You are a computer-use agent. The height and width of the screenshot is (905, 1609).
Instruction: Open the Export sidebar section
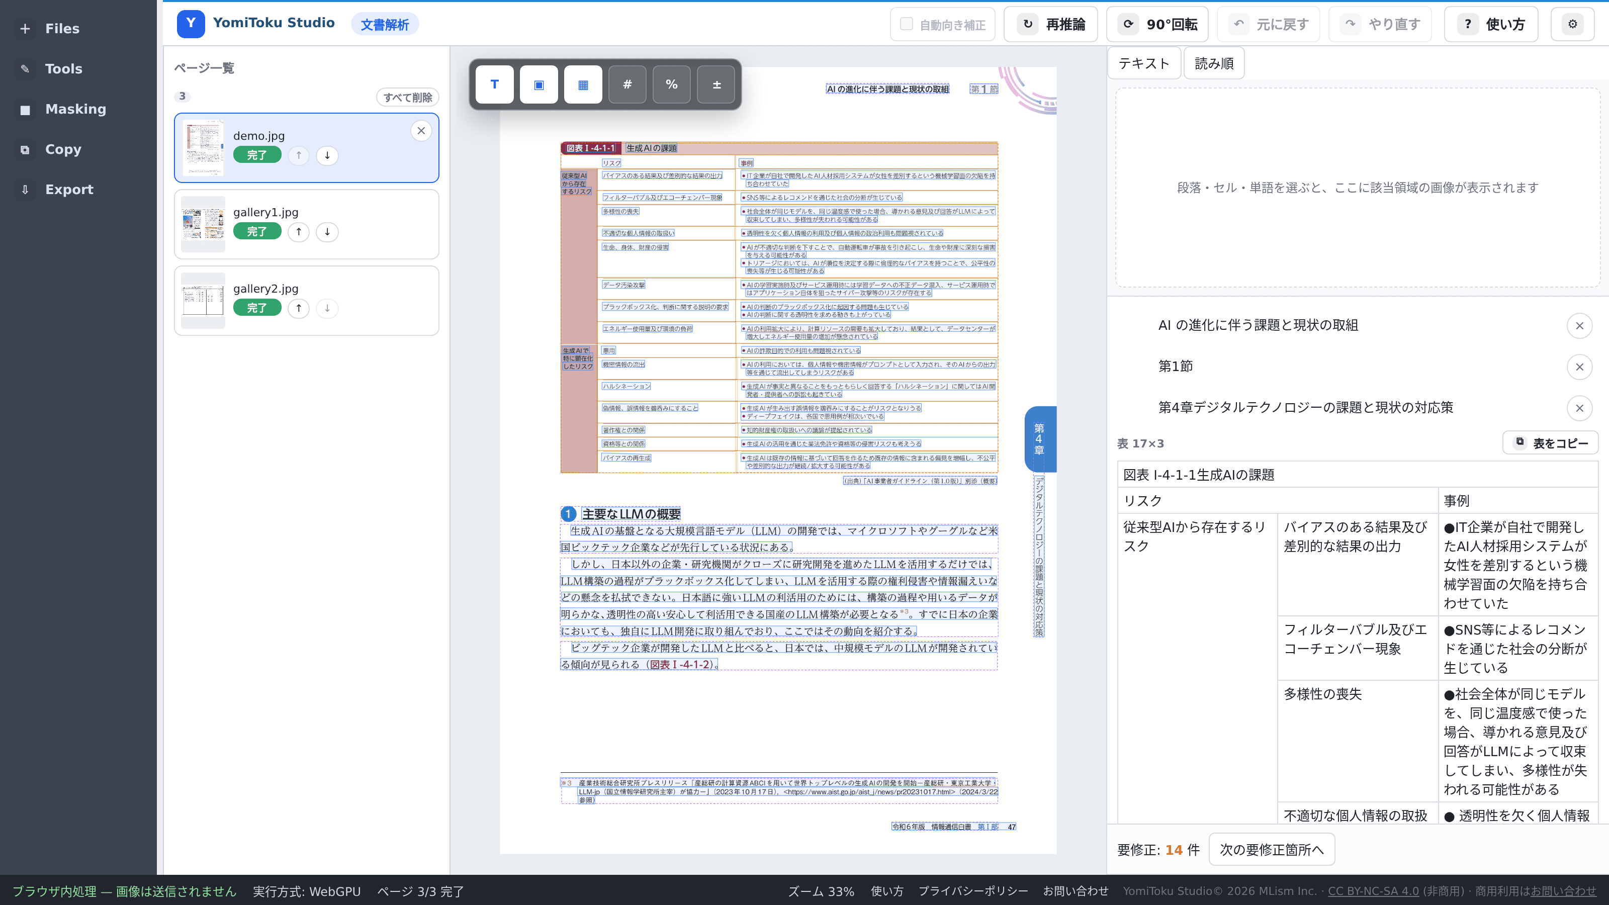tap(78, 189)
